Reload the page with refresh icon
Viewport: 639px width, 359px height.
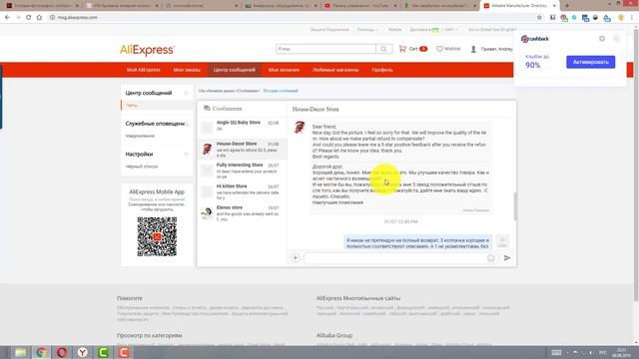pyautogui.click(x=29, y=18)
